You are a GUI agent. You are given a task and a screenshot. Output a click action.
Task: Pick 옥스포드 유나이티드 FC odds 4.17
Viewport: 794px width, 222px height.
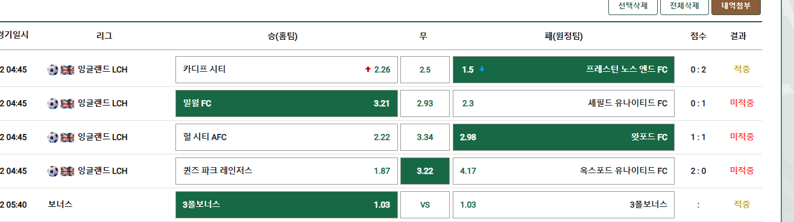tap(564, 171)
